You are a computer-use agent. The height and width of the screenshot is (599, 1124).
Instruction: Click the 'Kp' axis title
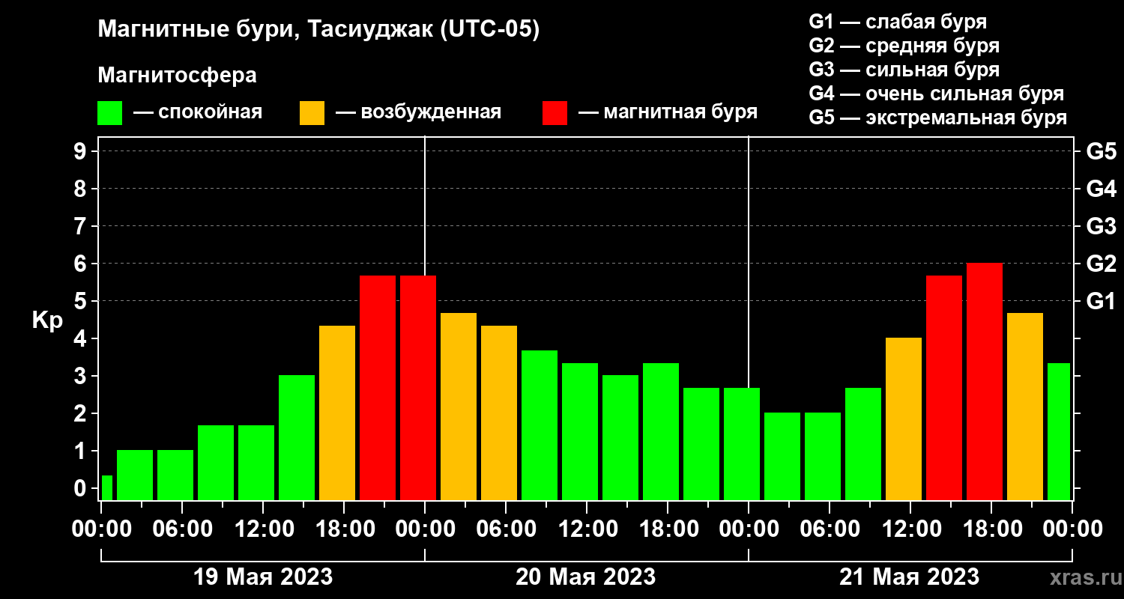point(46,320)
